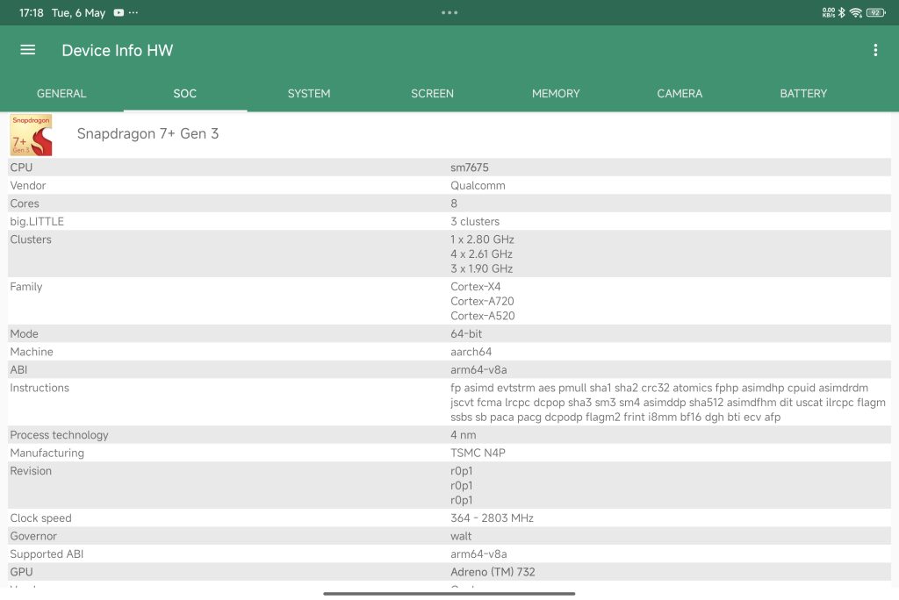Select the SOC tab

[x=185, y=93]
